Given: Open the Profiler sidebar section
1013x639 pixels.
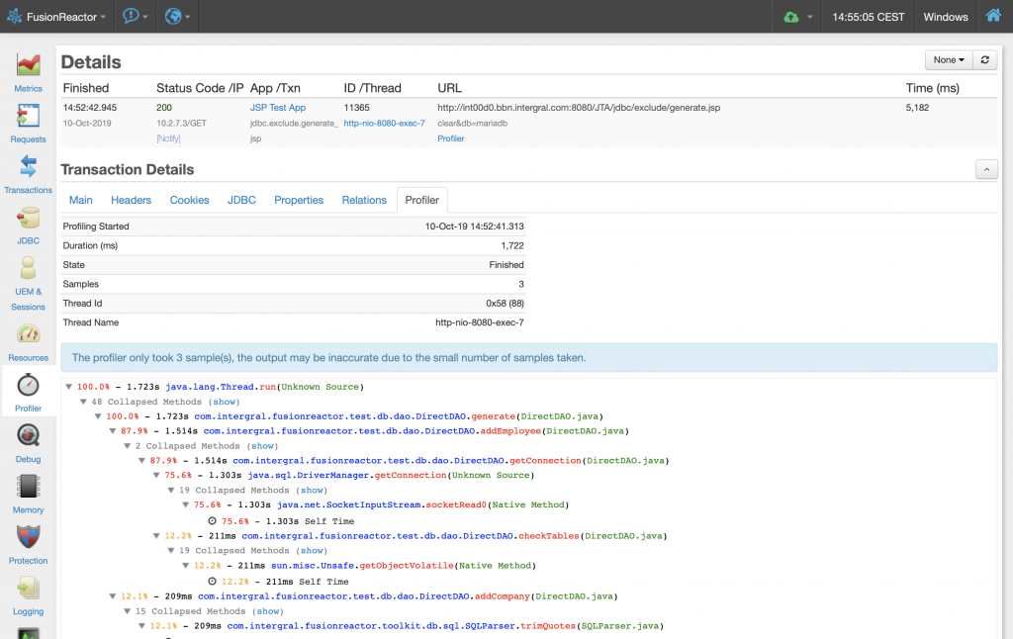Looking at the screenshot, I should (x=28, y=393).
